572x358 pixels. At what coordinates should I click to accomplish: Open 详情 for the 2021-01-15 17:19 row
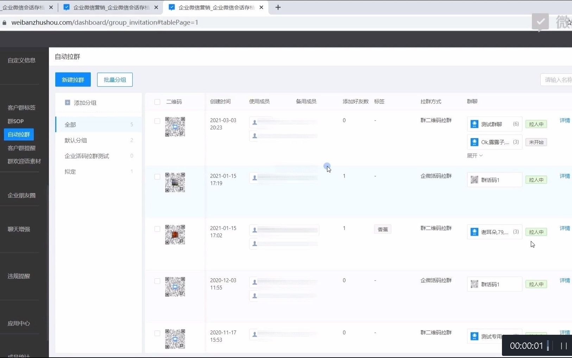565,176
